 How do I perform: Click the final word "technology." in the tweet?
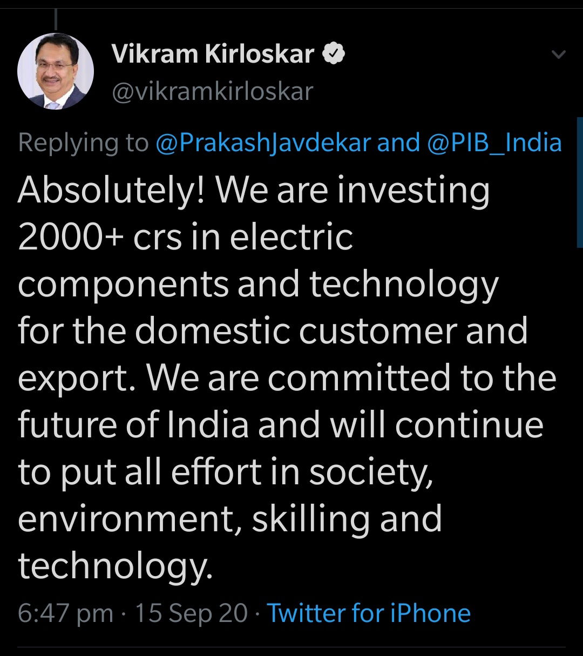116,567
